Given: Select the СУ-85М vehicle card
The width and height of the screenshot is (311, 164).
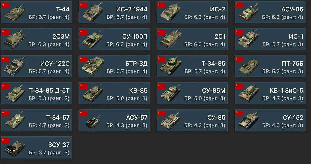Looking at the screenshot, I should [x=192, y=93].
